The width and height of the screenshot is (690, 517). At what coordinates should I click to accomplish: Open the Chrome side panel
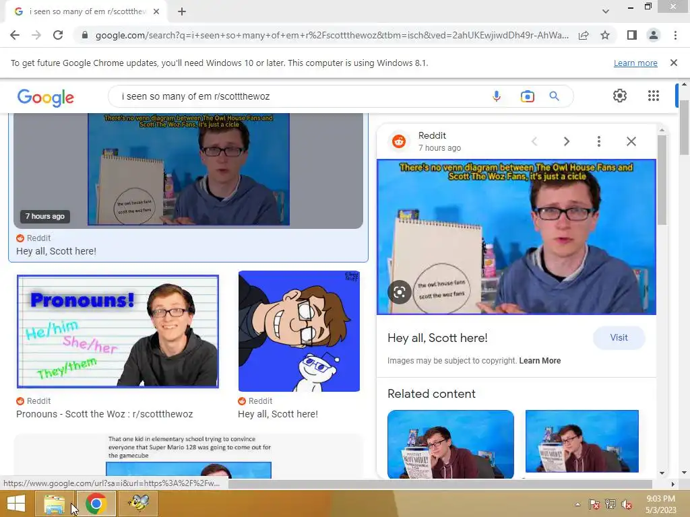632,35
